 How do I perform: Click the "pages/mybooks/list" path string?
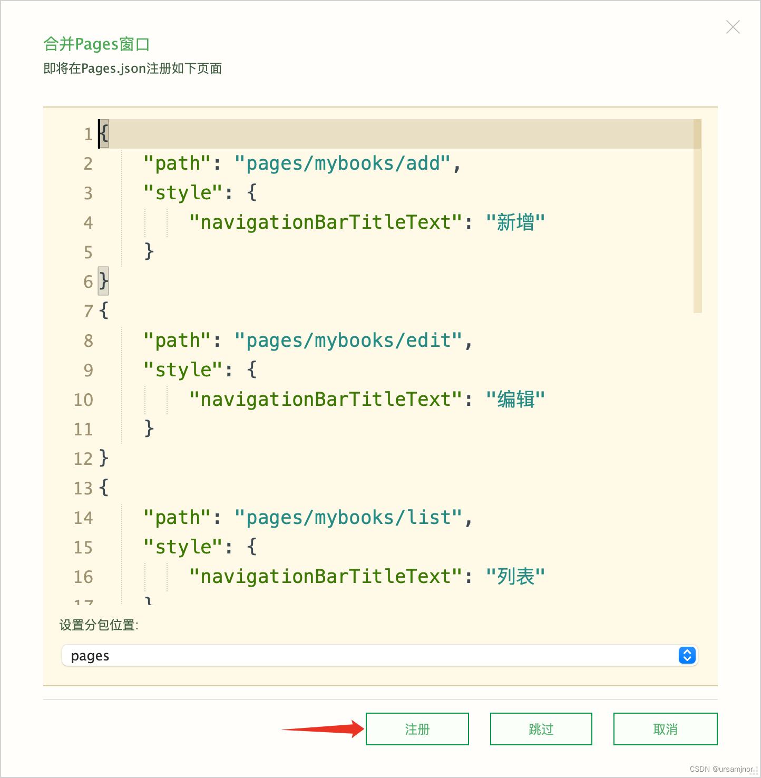click(x=348, y=518)
